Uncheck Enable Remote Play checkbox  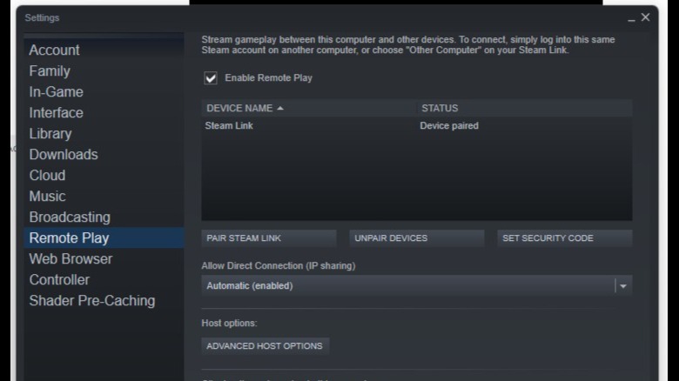click(x=211, y=78)
